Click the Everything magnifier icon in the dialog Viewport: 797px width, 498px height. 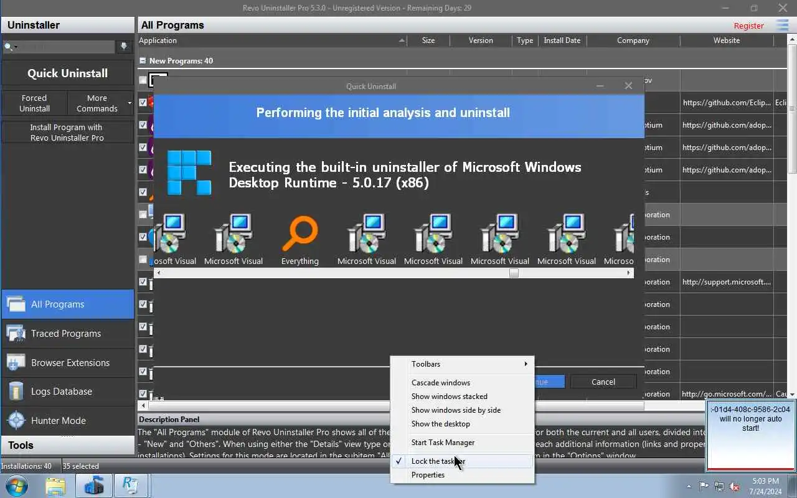click(x=299, y=233)
